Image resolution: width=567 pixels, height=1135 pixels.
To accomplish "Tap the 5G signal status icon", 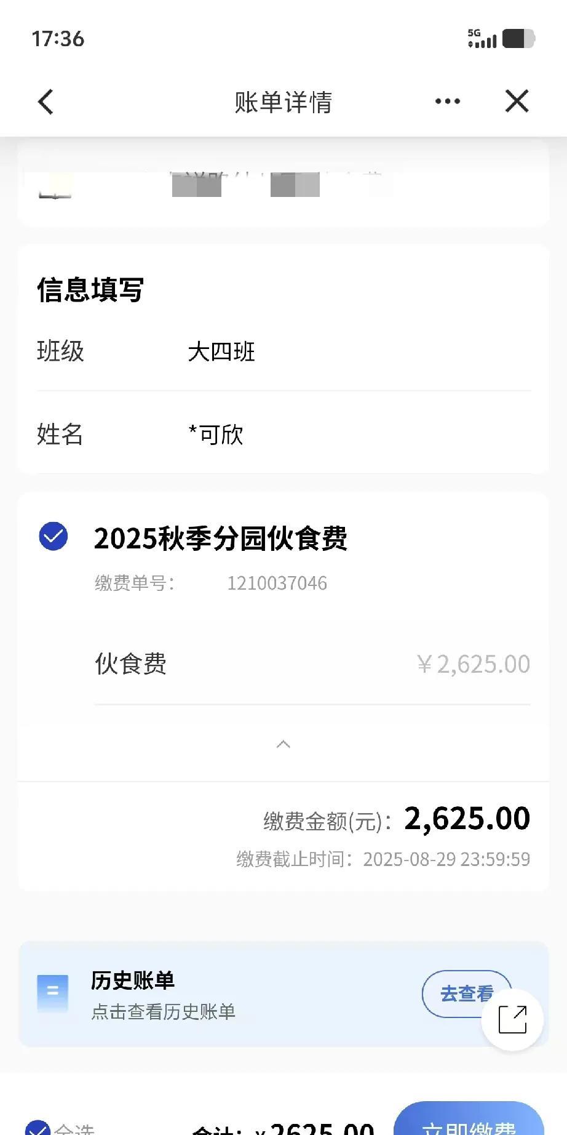I will click(482, 38).
